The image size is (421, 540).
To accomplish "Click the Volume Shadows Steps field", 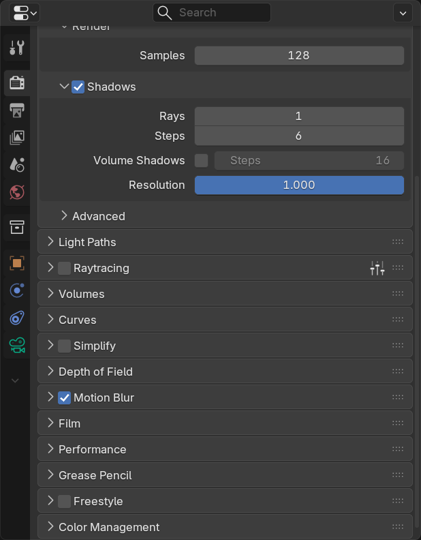I will 309,160.
